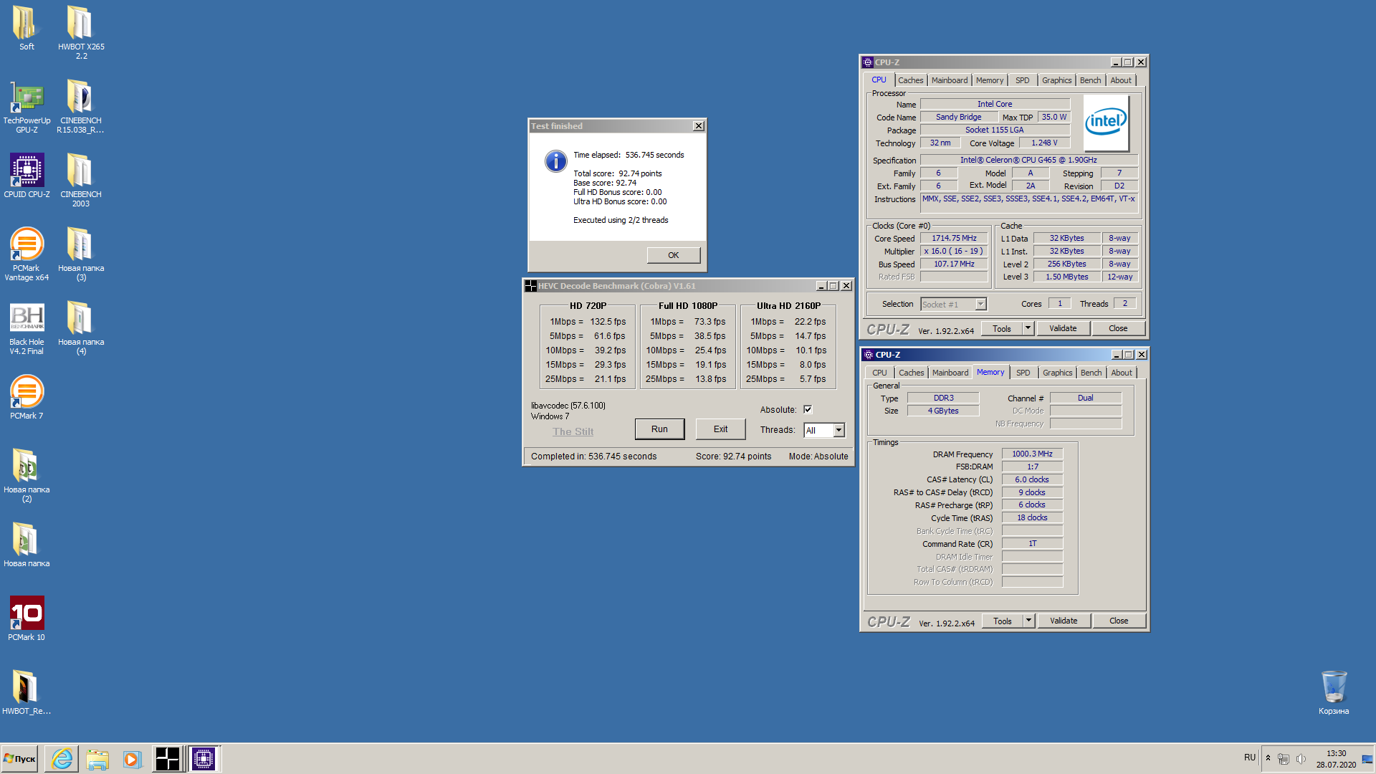The height and width of the screenshot is (774, 1376).
Task: Switch to the CPU-Z taskbar button
Action: (204, 759)
